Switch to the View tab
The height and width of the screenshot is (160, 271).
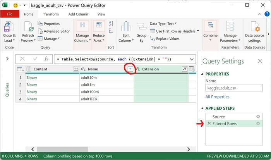(x=101, y=14)
